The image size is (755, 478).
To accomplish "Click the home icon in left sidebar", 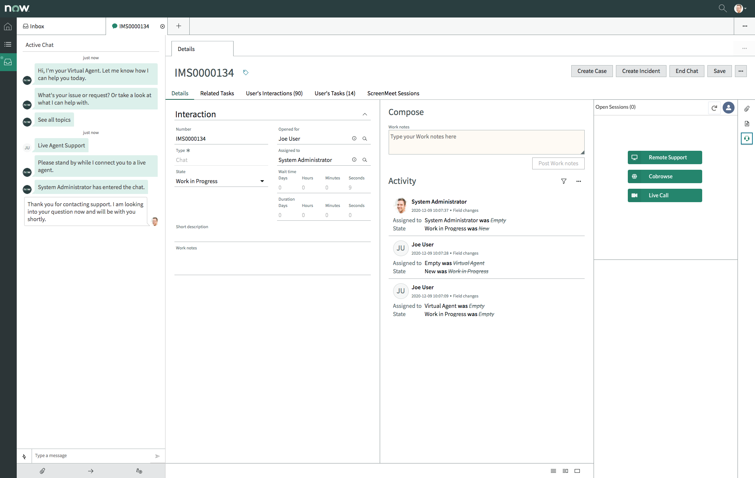I will click(x=8, y=26).
